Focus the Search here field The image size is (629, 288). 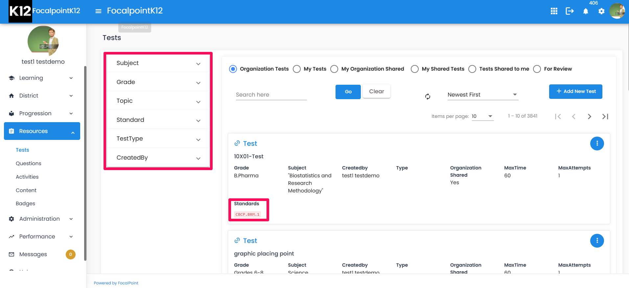(271, 95)
